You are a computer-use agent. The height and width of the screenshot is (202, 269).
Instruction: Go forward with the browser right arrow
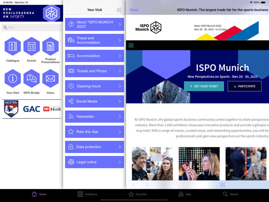click(x=147, y=185)
